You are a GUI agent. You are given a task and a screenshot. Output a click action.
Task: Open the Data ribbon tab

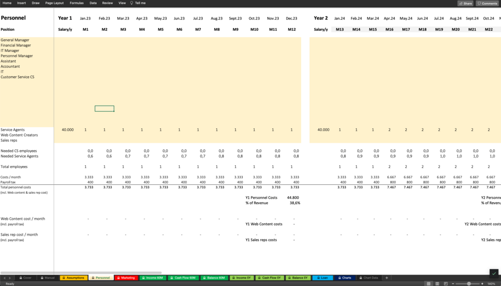[93, 3]
